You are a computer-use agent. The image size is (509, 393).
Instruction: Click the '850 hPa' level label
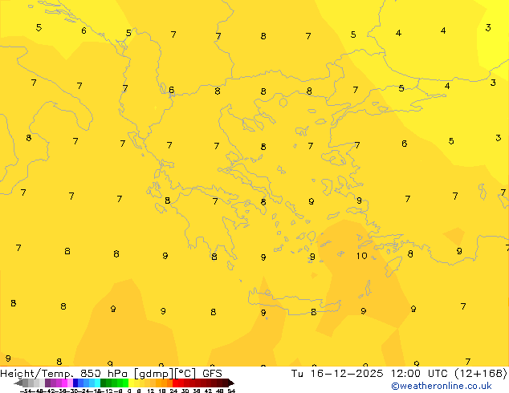(104, 374)
